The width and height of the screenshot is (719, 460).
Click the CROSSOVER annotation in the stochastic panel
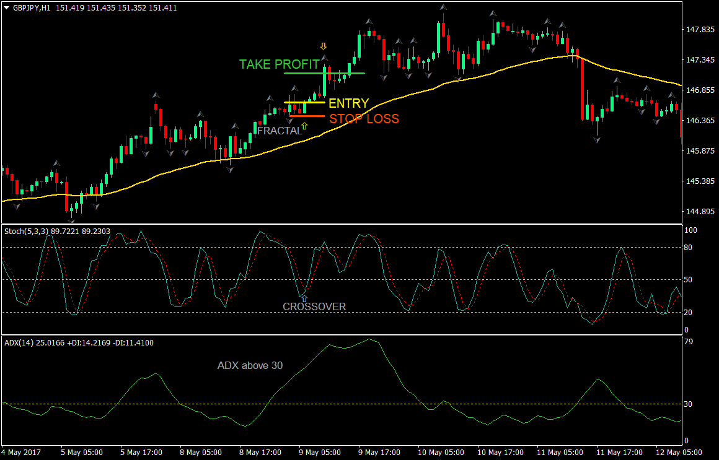(x=314, y=306)
